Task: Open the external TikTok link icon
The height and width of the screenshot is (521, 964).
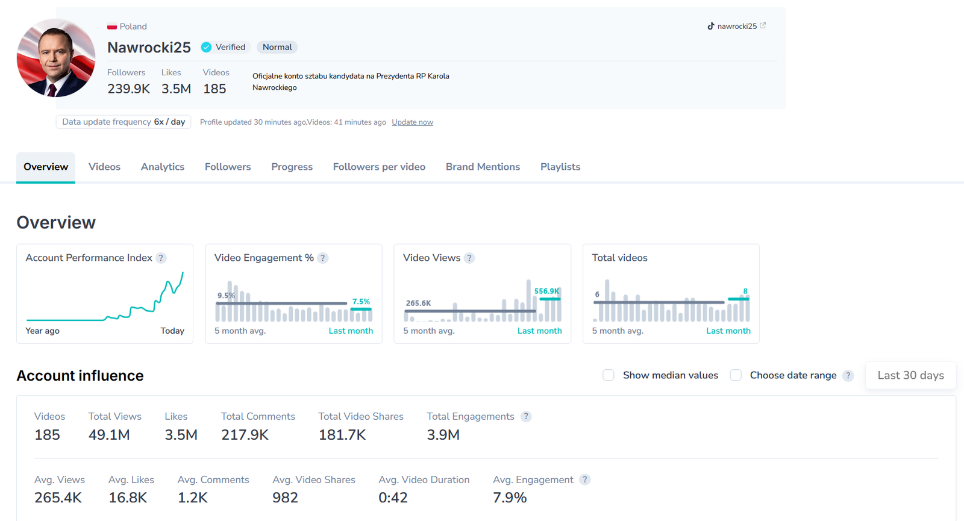Action: coord(763,26)
